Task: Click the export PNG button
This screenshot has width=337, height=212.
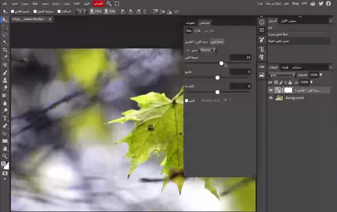Action: [95, 11]
